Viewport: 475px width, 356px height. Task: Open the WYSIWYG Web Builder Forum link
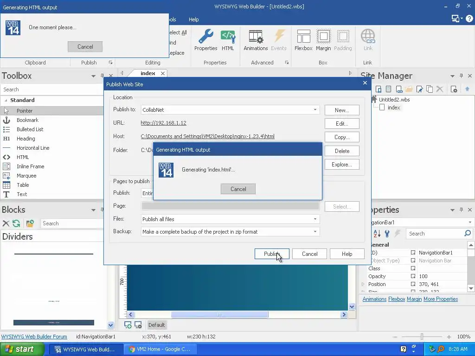click(34, 337)
